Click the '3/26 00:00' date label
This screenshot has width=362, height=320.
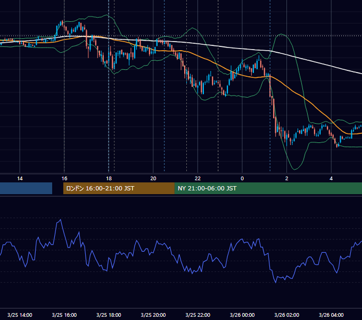coord(242,315)
